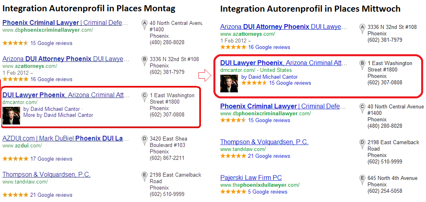Viewport: 426px width, 202px height.
Task: Open author photo in Montag DUI Lawyer result
Action: pyautogui.click(x=11, y=116)
